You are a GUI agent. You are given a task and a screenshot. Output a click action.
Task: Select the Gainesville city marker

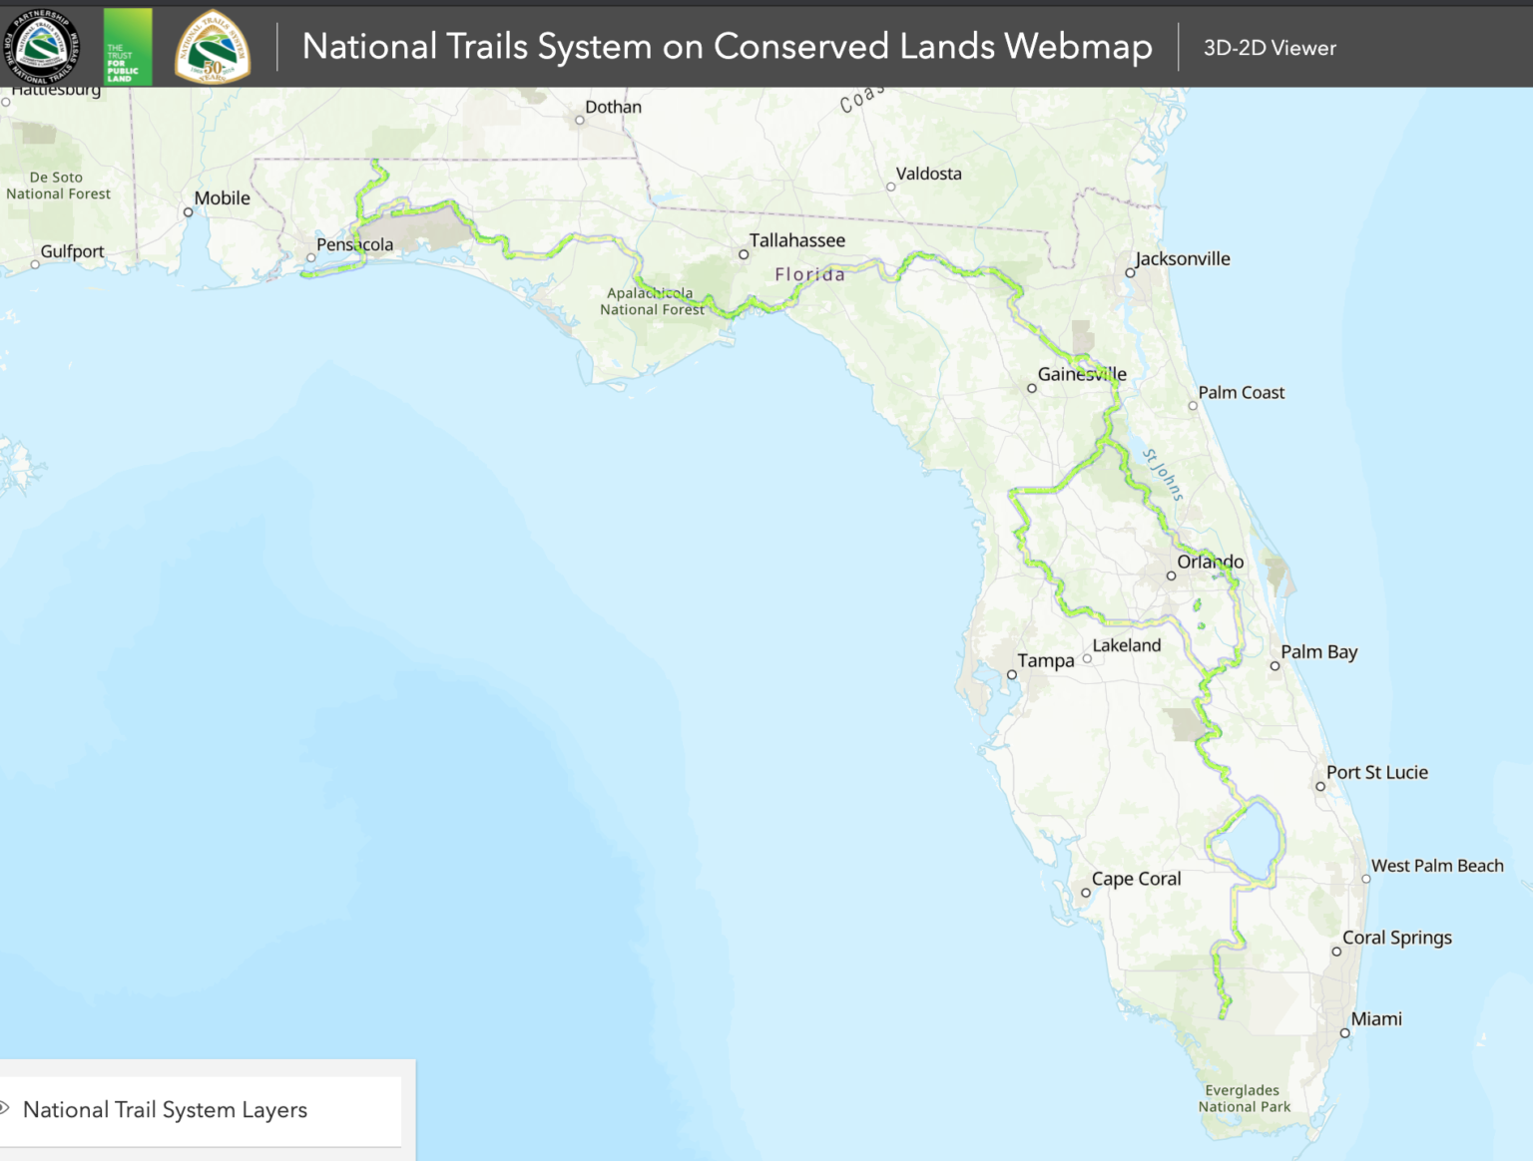click(1031, 388)
